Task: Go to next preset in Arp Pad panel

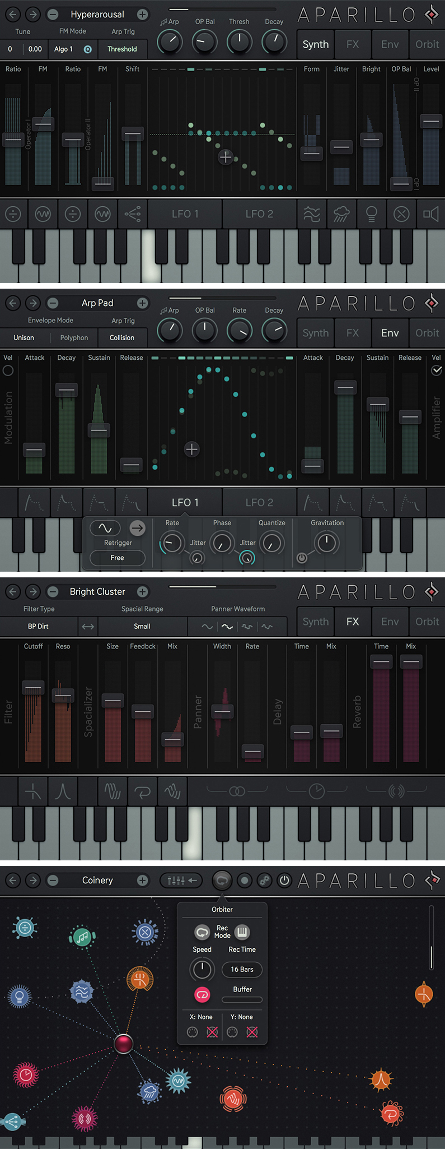Action: [x=33, y=303]
